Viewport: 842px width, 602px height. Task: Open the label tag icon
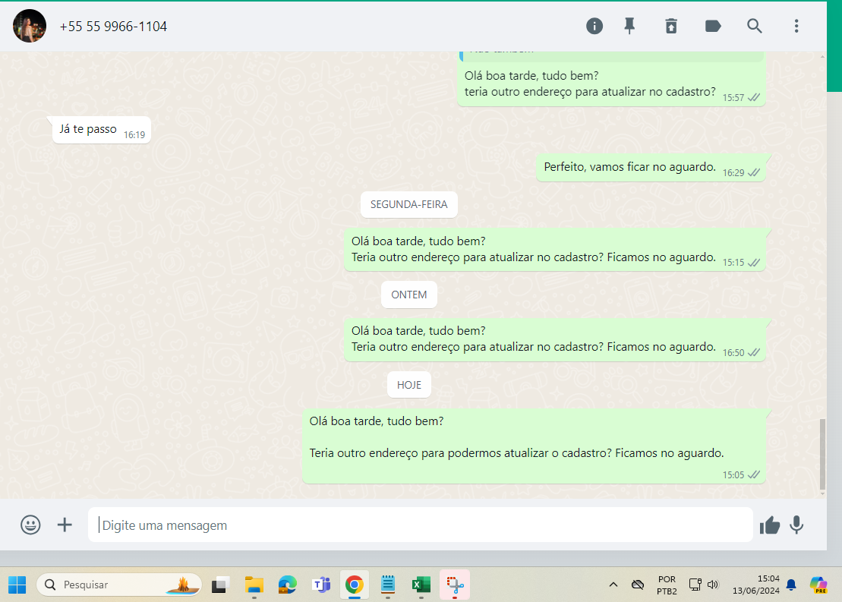(x=713, y=26)
